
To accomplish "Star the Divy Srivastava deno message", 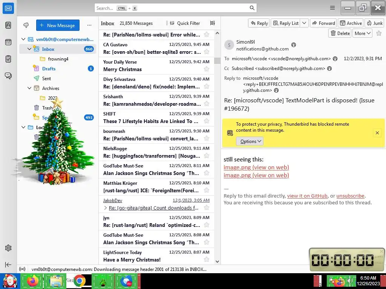I will point(207,87).
